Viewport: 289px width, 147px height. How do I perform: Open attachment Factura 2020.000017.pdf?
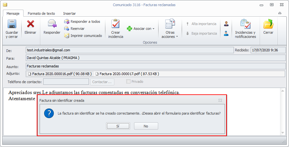(127, 74)
